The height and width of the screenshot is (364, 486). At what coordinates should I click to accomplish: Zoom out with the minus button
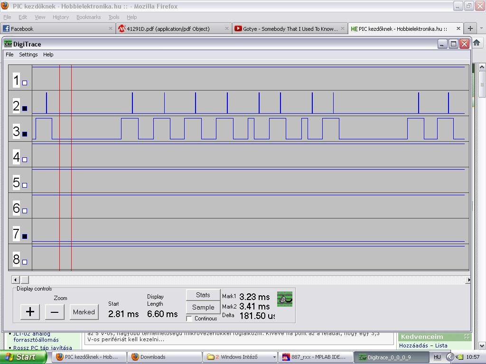click(55, 312)
